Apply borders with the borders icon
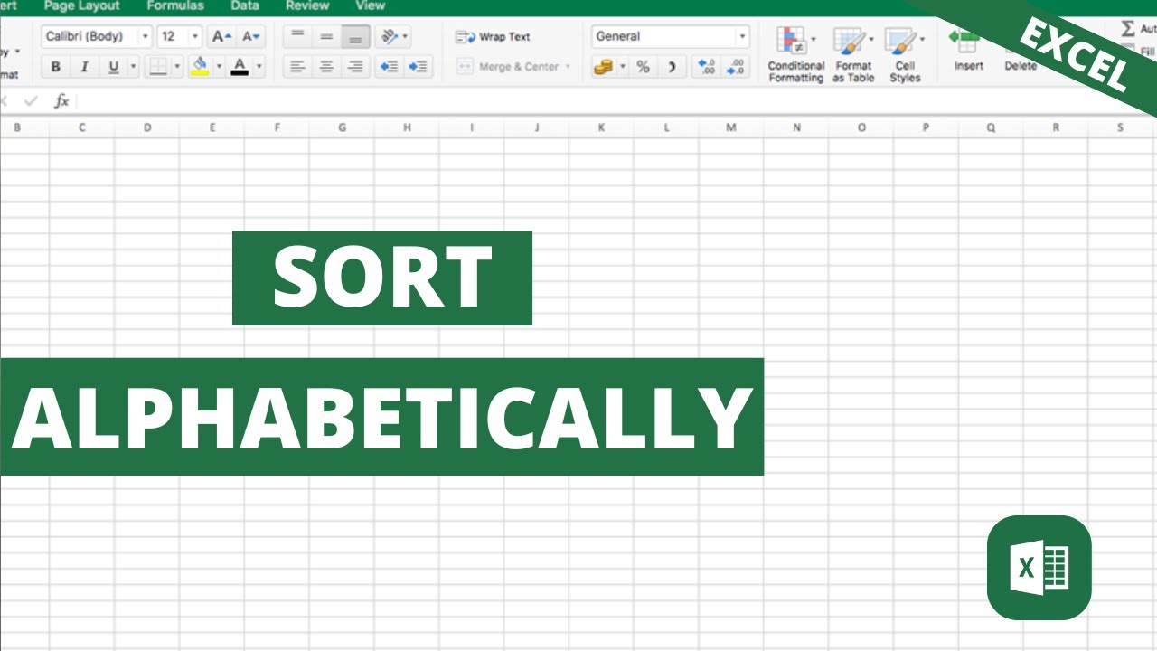The image size is (1157, 651). click(158, 67)
